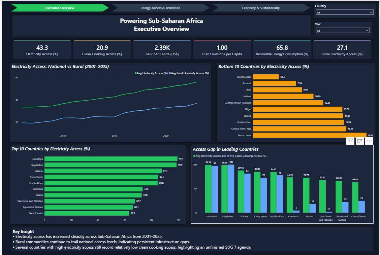Click Equatorial Guinea blue clean cooking column
Image resolution: width=380 pixels, height=255 pixels.
click(345, 207)
